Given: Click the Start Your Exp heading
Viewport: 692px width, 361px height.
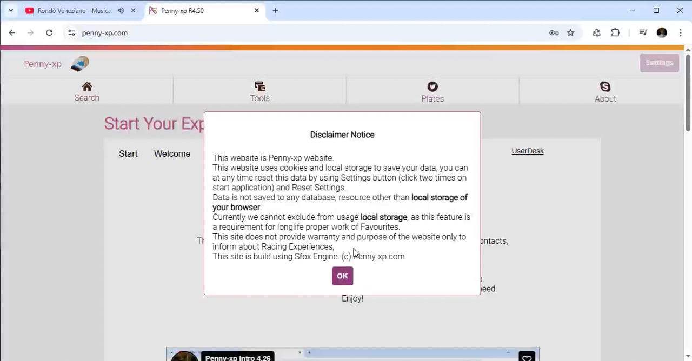Looking at the screenshot, I should click(x=154, y=123).
